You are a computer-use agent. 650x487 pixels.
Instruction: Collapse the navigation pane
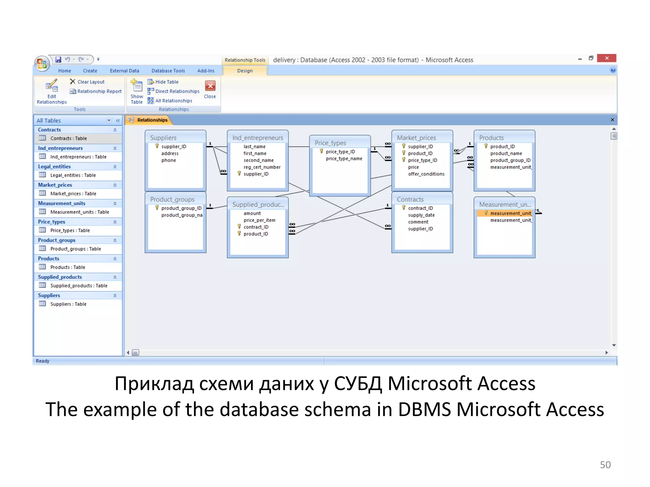pos(118,120)
